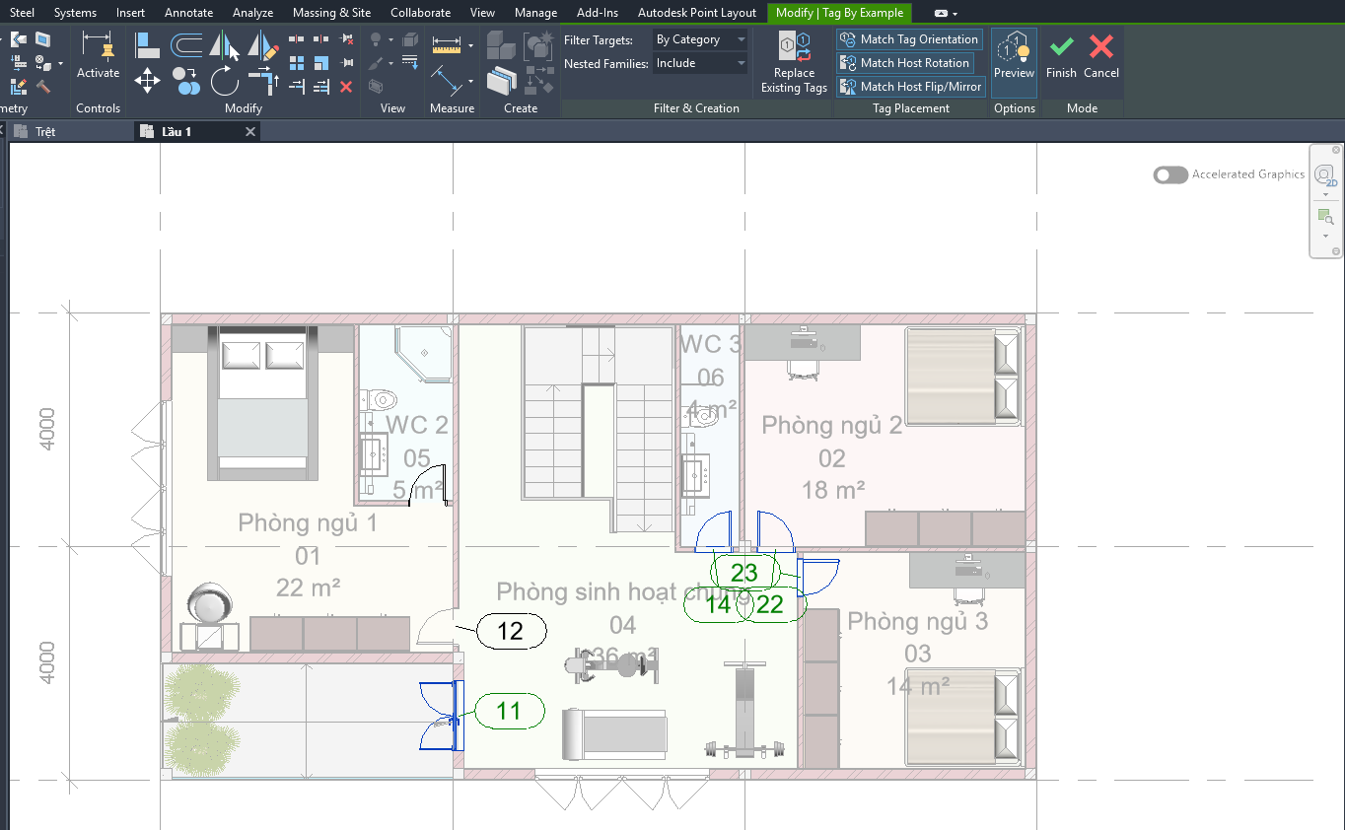The image size is (1345, 830).
Task: Pick the Offset tool icon
Action: pos(186,44)
